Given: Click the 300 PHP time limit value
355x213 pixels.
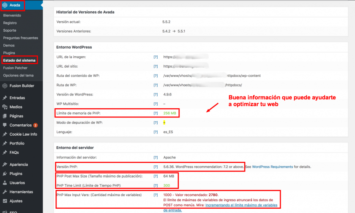Looking at the screenshot, I should click(167, 186).
